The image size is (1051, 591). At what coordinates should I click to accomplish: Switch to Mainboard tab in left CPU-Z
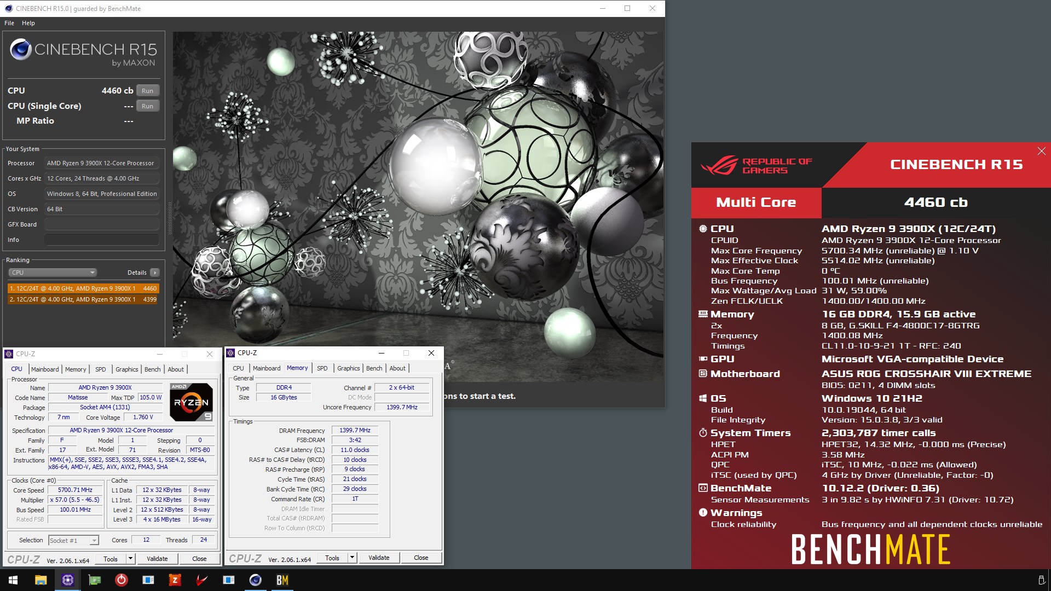coord(45,369)
